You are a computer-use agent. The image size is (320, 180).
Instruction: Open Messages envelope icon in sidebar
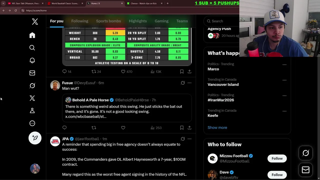tap(32, 73)
